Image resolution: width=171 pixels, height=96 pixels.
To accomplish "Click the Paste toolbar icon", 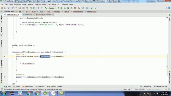I will point(27,8).
